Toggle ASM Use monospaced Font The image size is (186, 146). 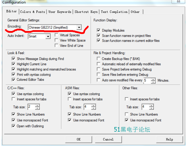pos(70,120)
